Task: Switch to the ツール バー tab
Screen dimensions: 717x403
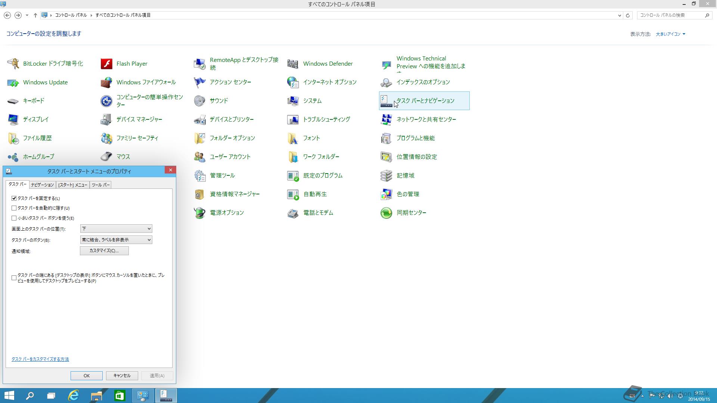Action: point(100,185)
